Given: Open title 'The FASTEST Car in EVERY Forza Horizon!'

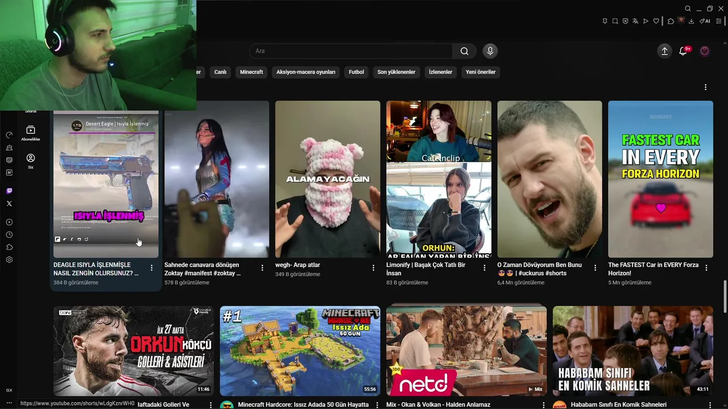Looking at the screenshot, I should [x=653, y=269].
